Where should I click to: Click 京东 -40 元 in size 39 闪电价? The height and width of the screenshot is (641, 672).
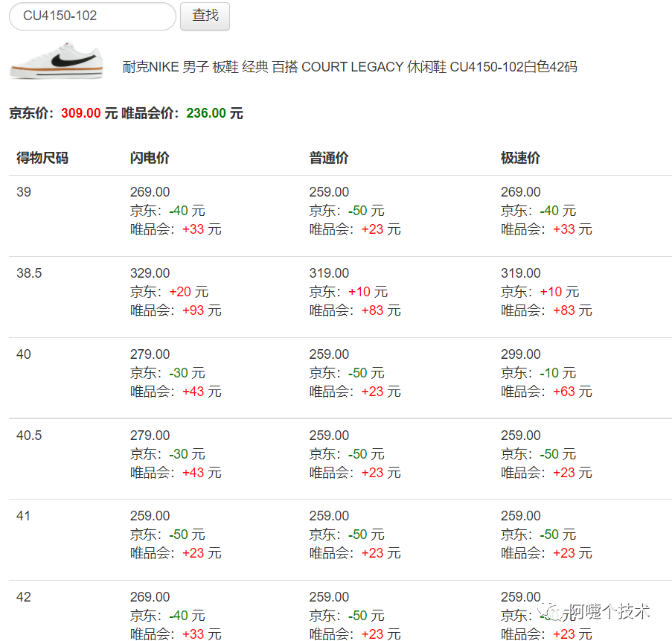(x=167, y=211)
